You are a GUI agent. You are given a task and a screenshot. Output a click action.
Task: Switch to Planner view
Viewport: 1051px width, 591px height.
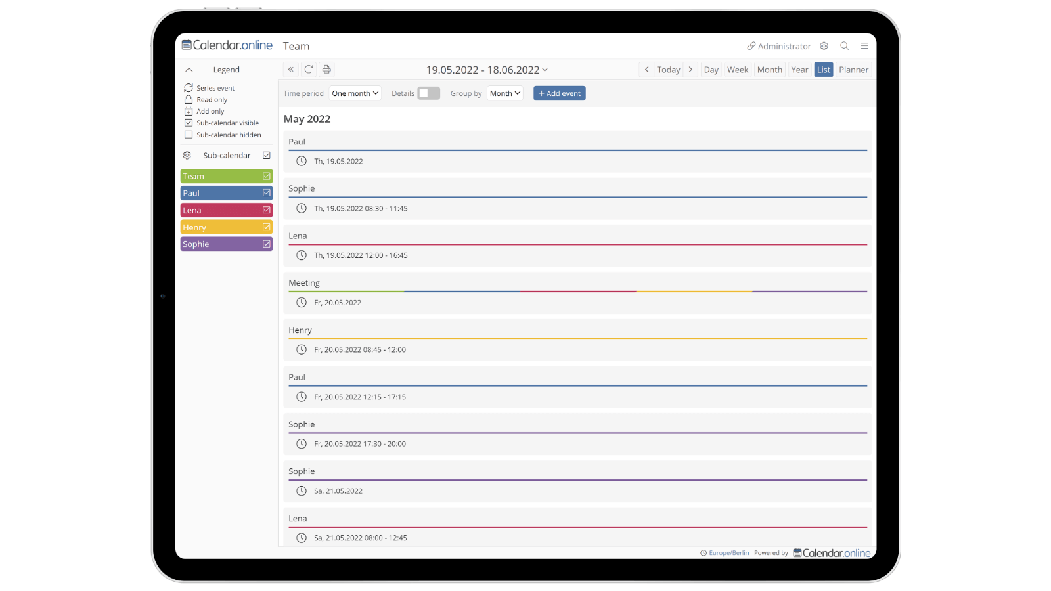pos(854,70)
